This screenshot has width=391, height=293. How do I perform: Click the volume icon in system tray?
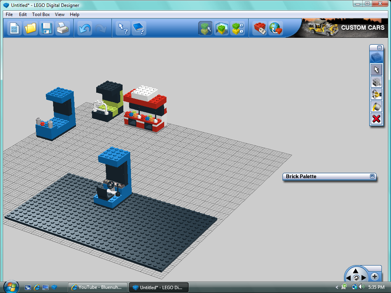tap(362, 287)
